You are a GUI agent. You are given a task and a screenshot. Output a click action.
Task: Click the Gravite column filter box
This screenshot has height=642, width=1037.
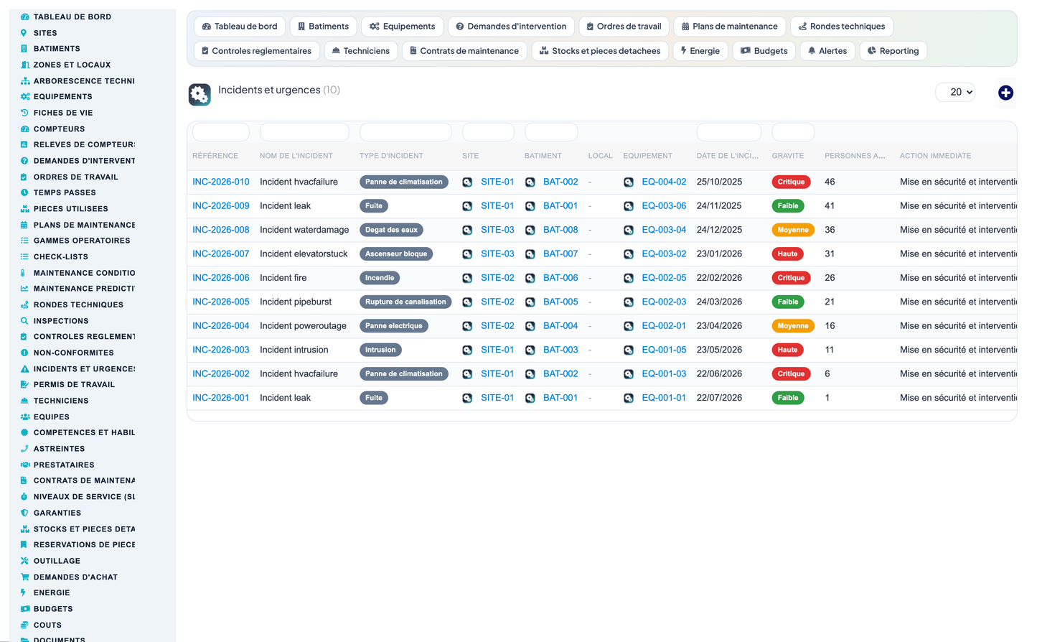coord(793,132)
